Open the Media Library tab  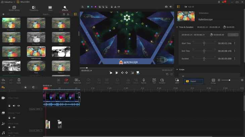[14, 8]
